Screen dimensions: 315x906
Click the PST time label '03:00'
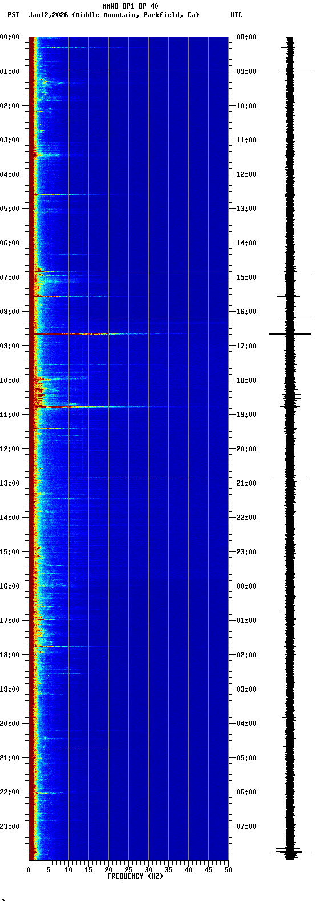point(10,140)
